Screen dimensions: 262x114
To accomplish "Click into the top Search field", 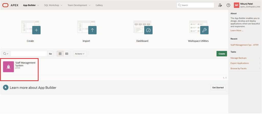I will (197, 5).
